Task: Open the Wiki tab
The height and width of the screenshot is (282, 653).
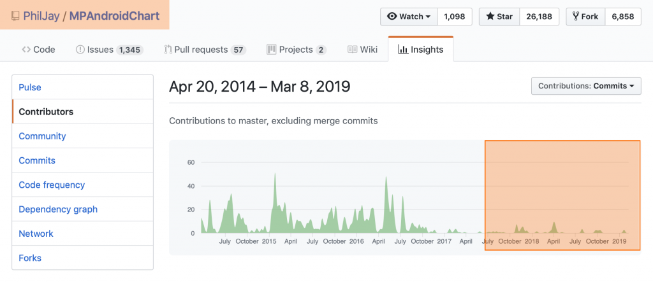Action: [x=363, y=50]
